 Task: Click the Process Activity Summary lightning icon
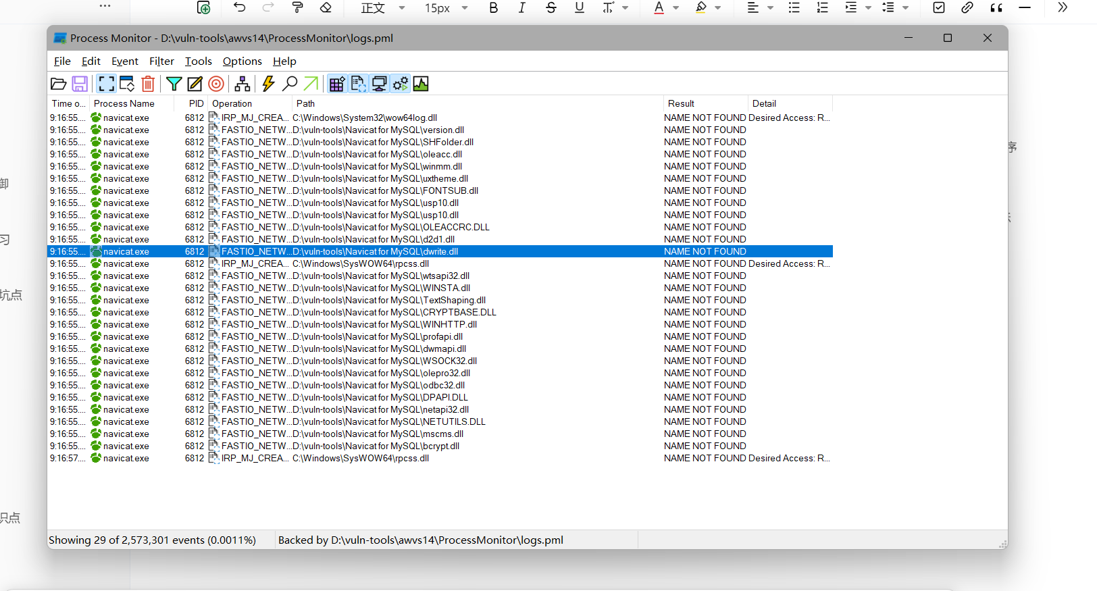click(268, 84)
